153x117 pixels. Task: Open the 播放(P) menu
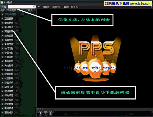point(46,7)
